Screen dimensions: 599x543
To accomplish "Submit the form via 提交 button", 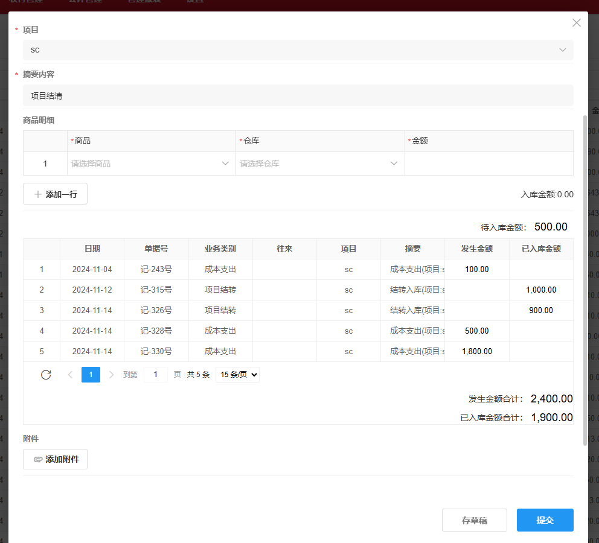I will 545,519.
